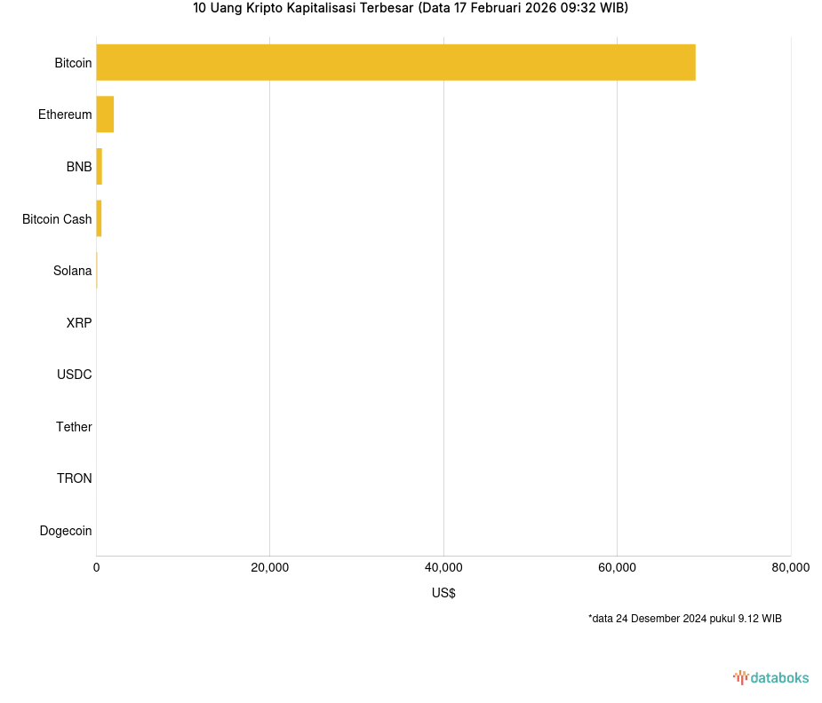This screenshot has width=822, height=703.
Task: Select the Ethereum bar
Action: coord(105,115)
